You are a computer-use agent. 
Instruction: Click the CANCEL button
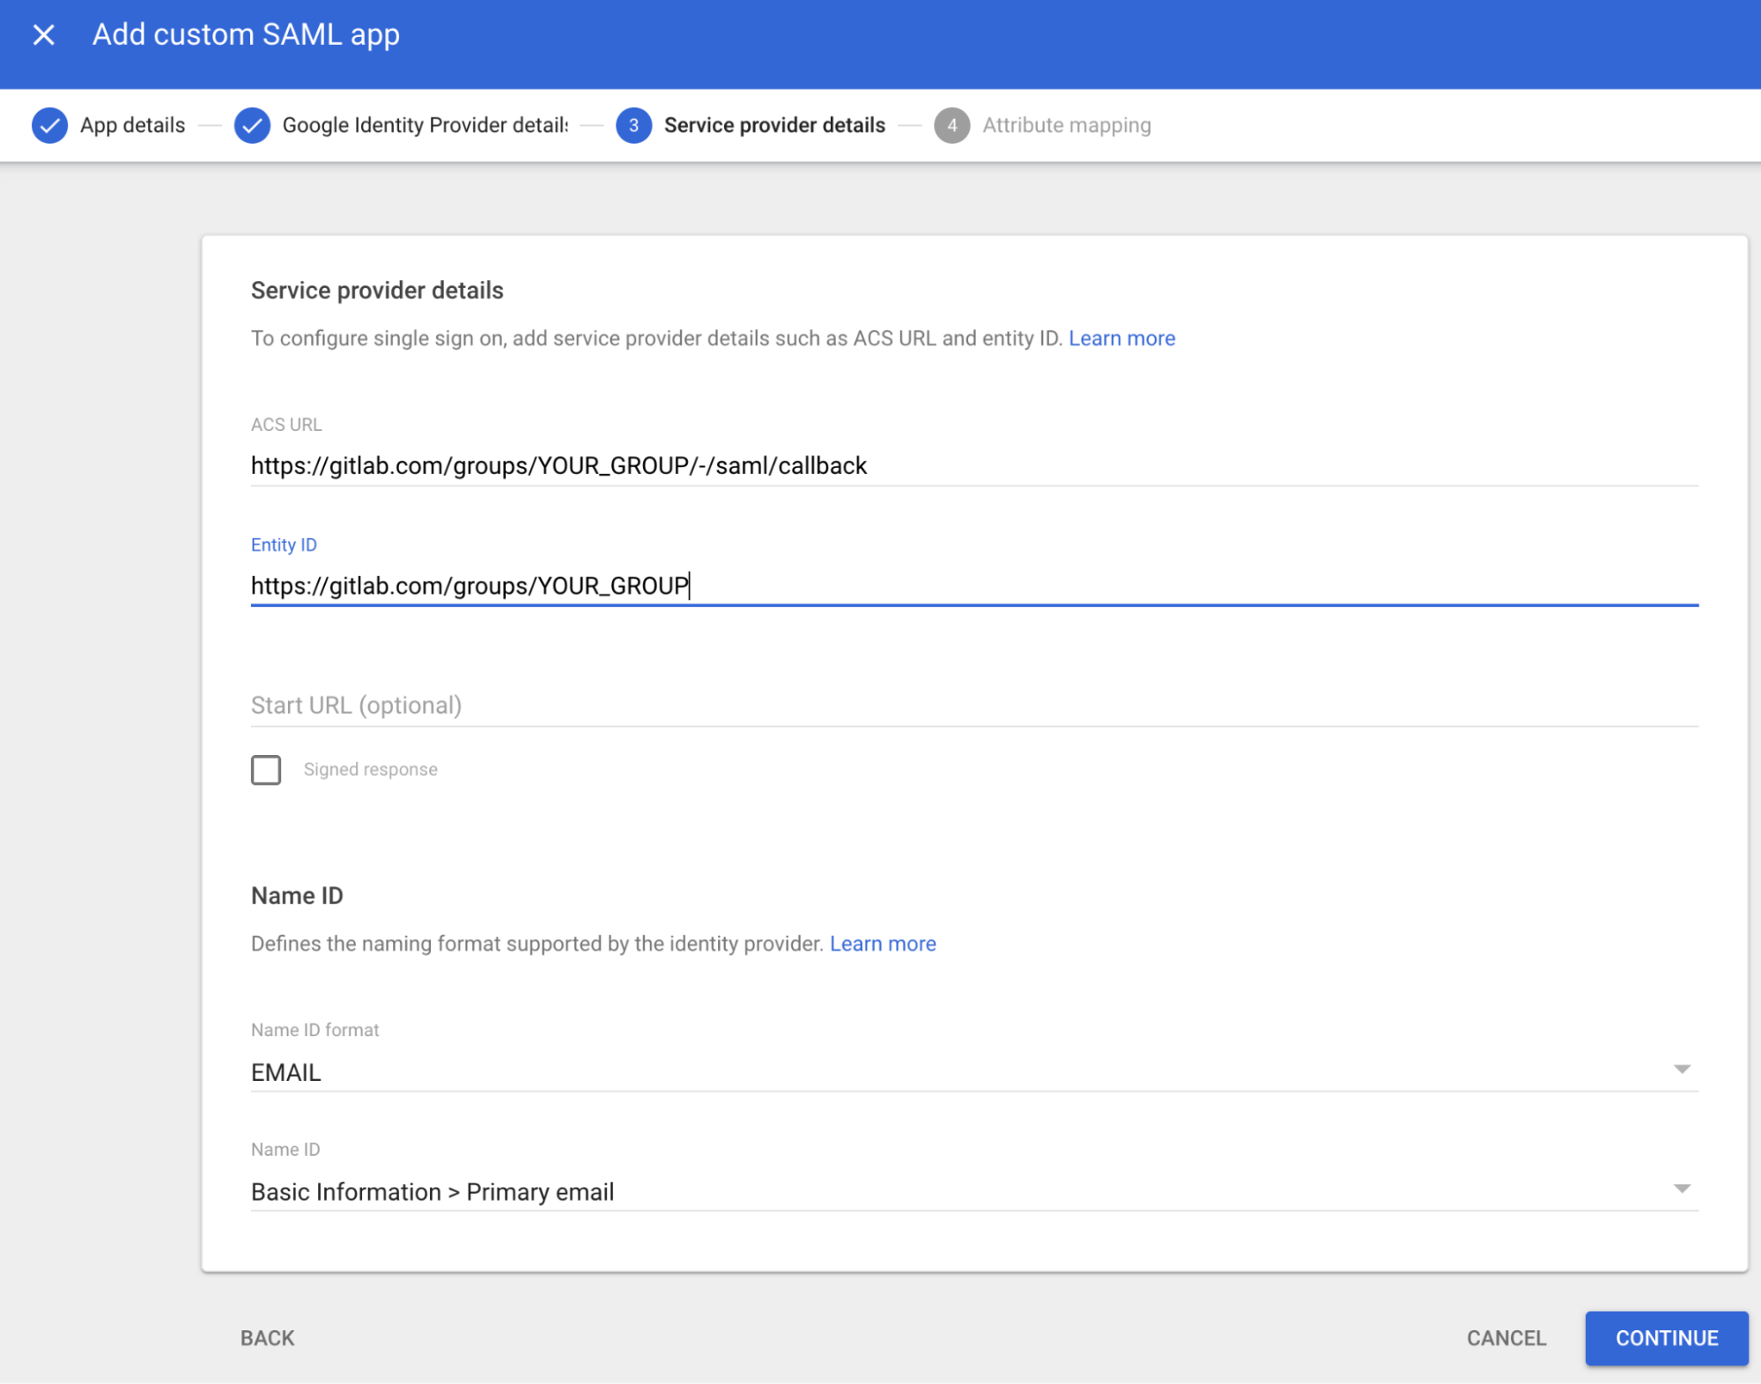click(x=1506, y=1338)
